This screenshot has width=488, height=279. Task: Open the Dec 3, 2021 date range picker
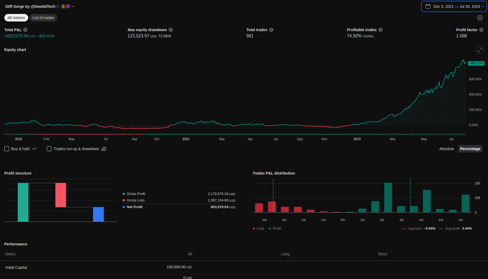[x=454, y=6]
